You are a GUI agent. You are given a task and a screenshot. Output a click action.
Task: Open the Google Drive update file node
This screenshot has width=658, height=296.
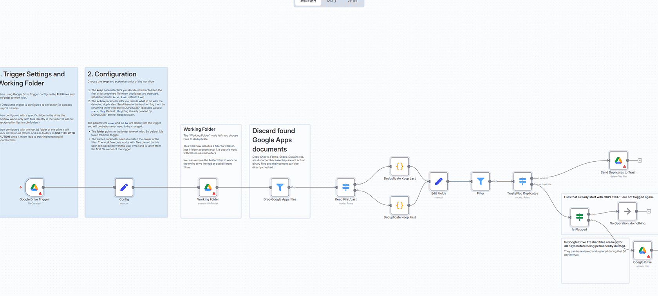(x=642, y=251)
